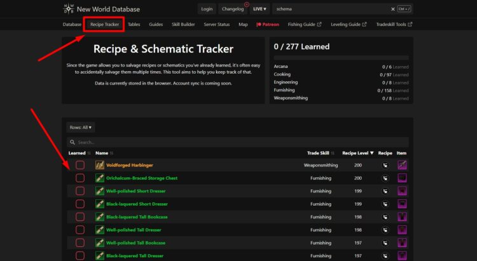477x261 pixels.
Task: Open the Changelog button
Action: point(233,9)
